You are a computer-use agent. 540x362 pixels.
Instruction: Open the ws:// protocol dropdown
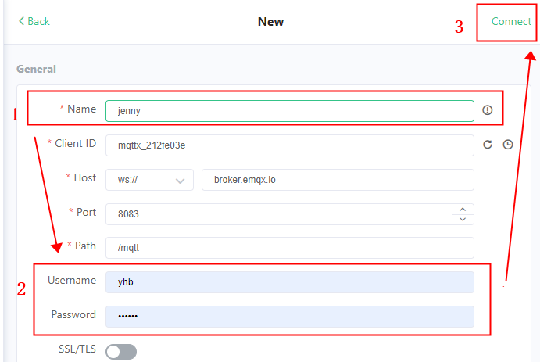149,180
